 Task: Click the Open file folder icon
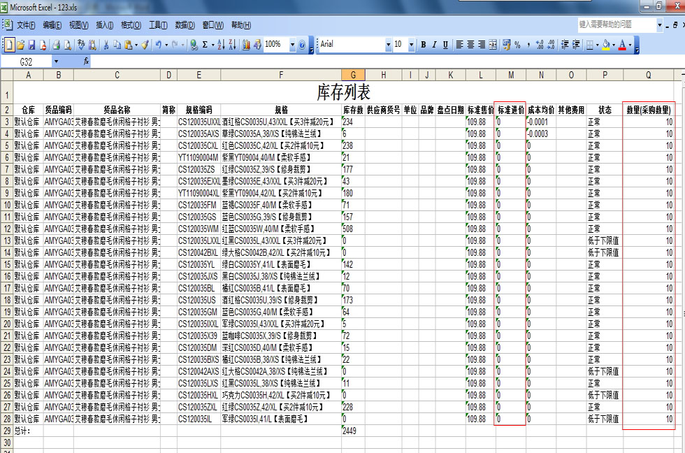(20, 45)
